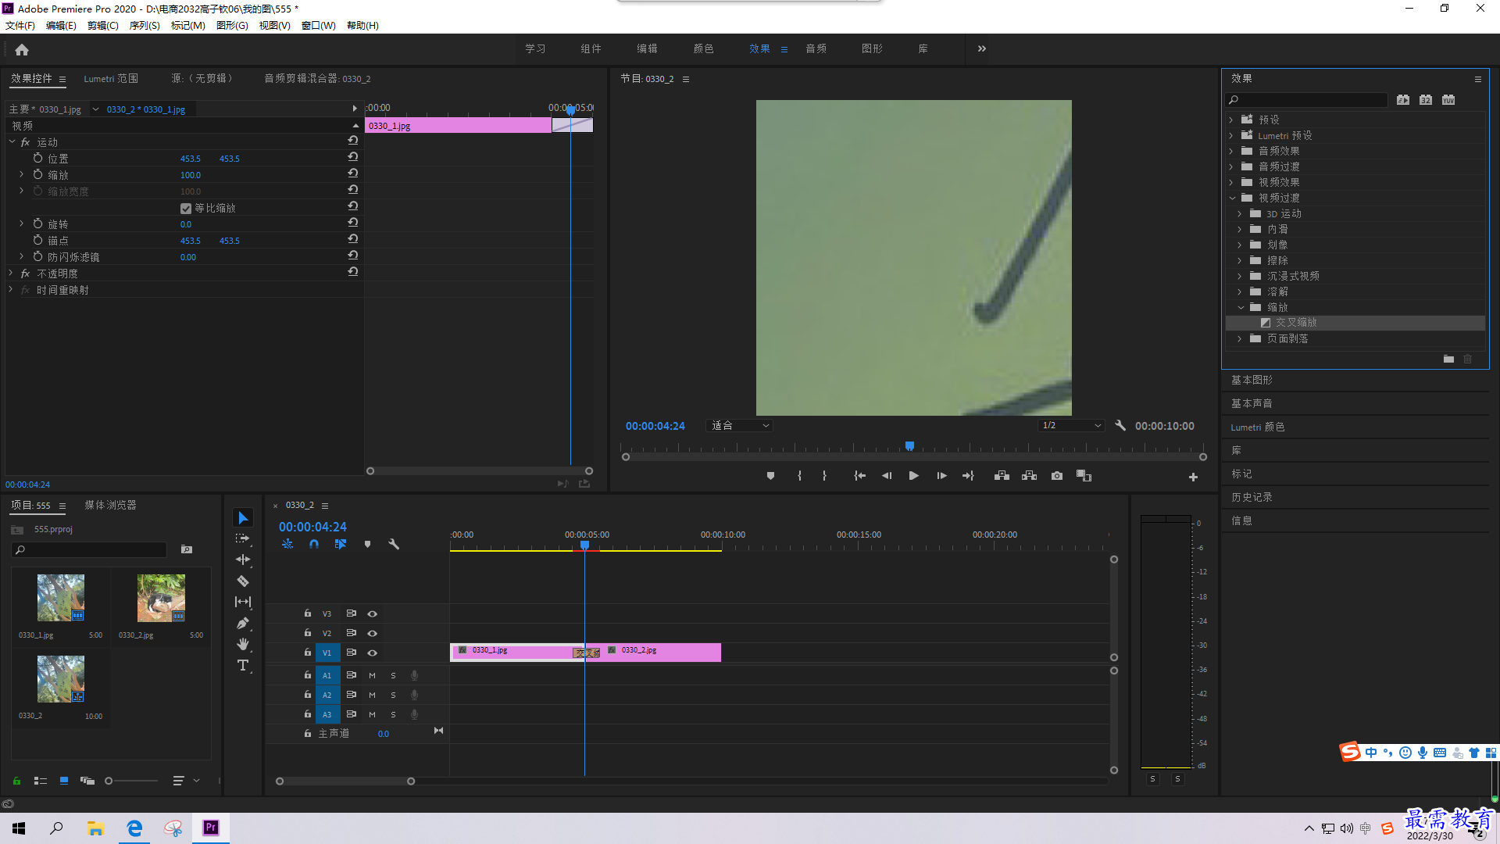Click the Lift button
This screenshot has width=1500, height=844.
pyautogui.click(x=1002, y=475)
